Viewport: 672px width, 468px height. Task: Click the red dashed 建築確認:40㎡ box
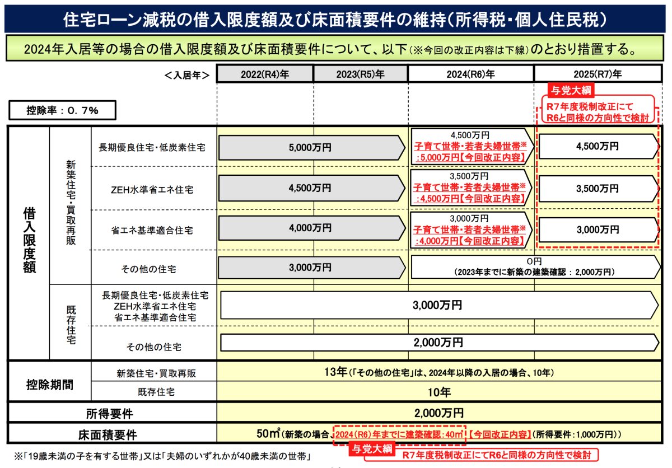click(399, 434)
